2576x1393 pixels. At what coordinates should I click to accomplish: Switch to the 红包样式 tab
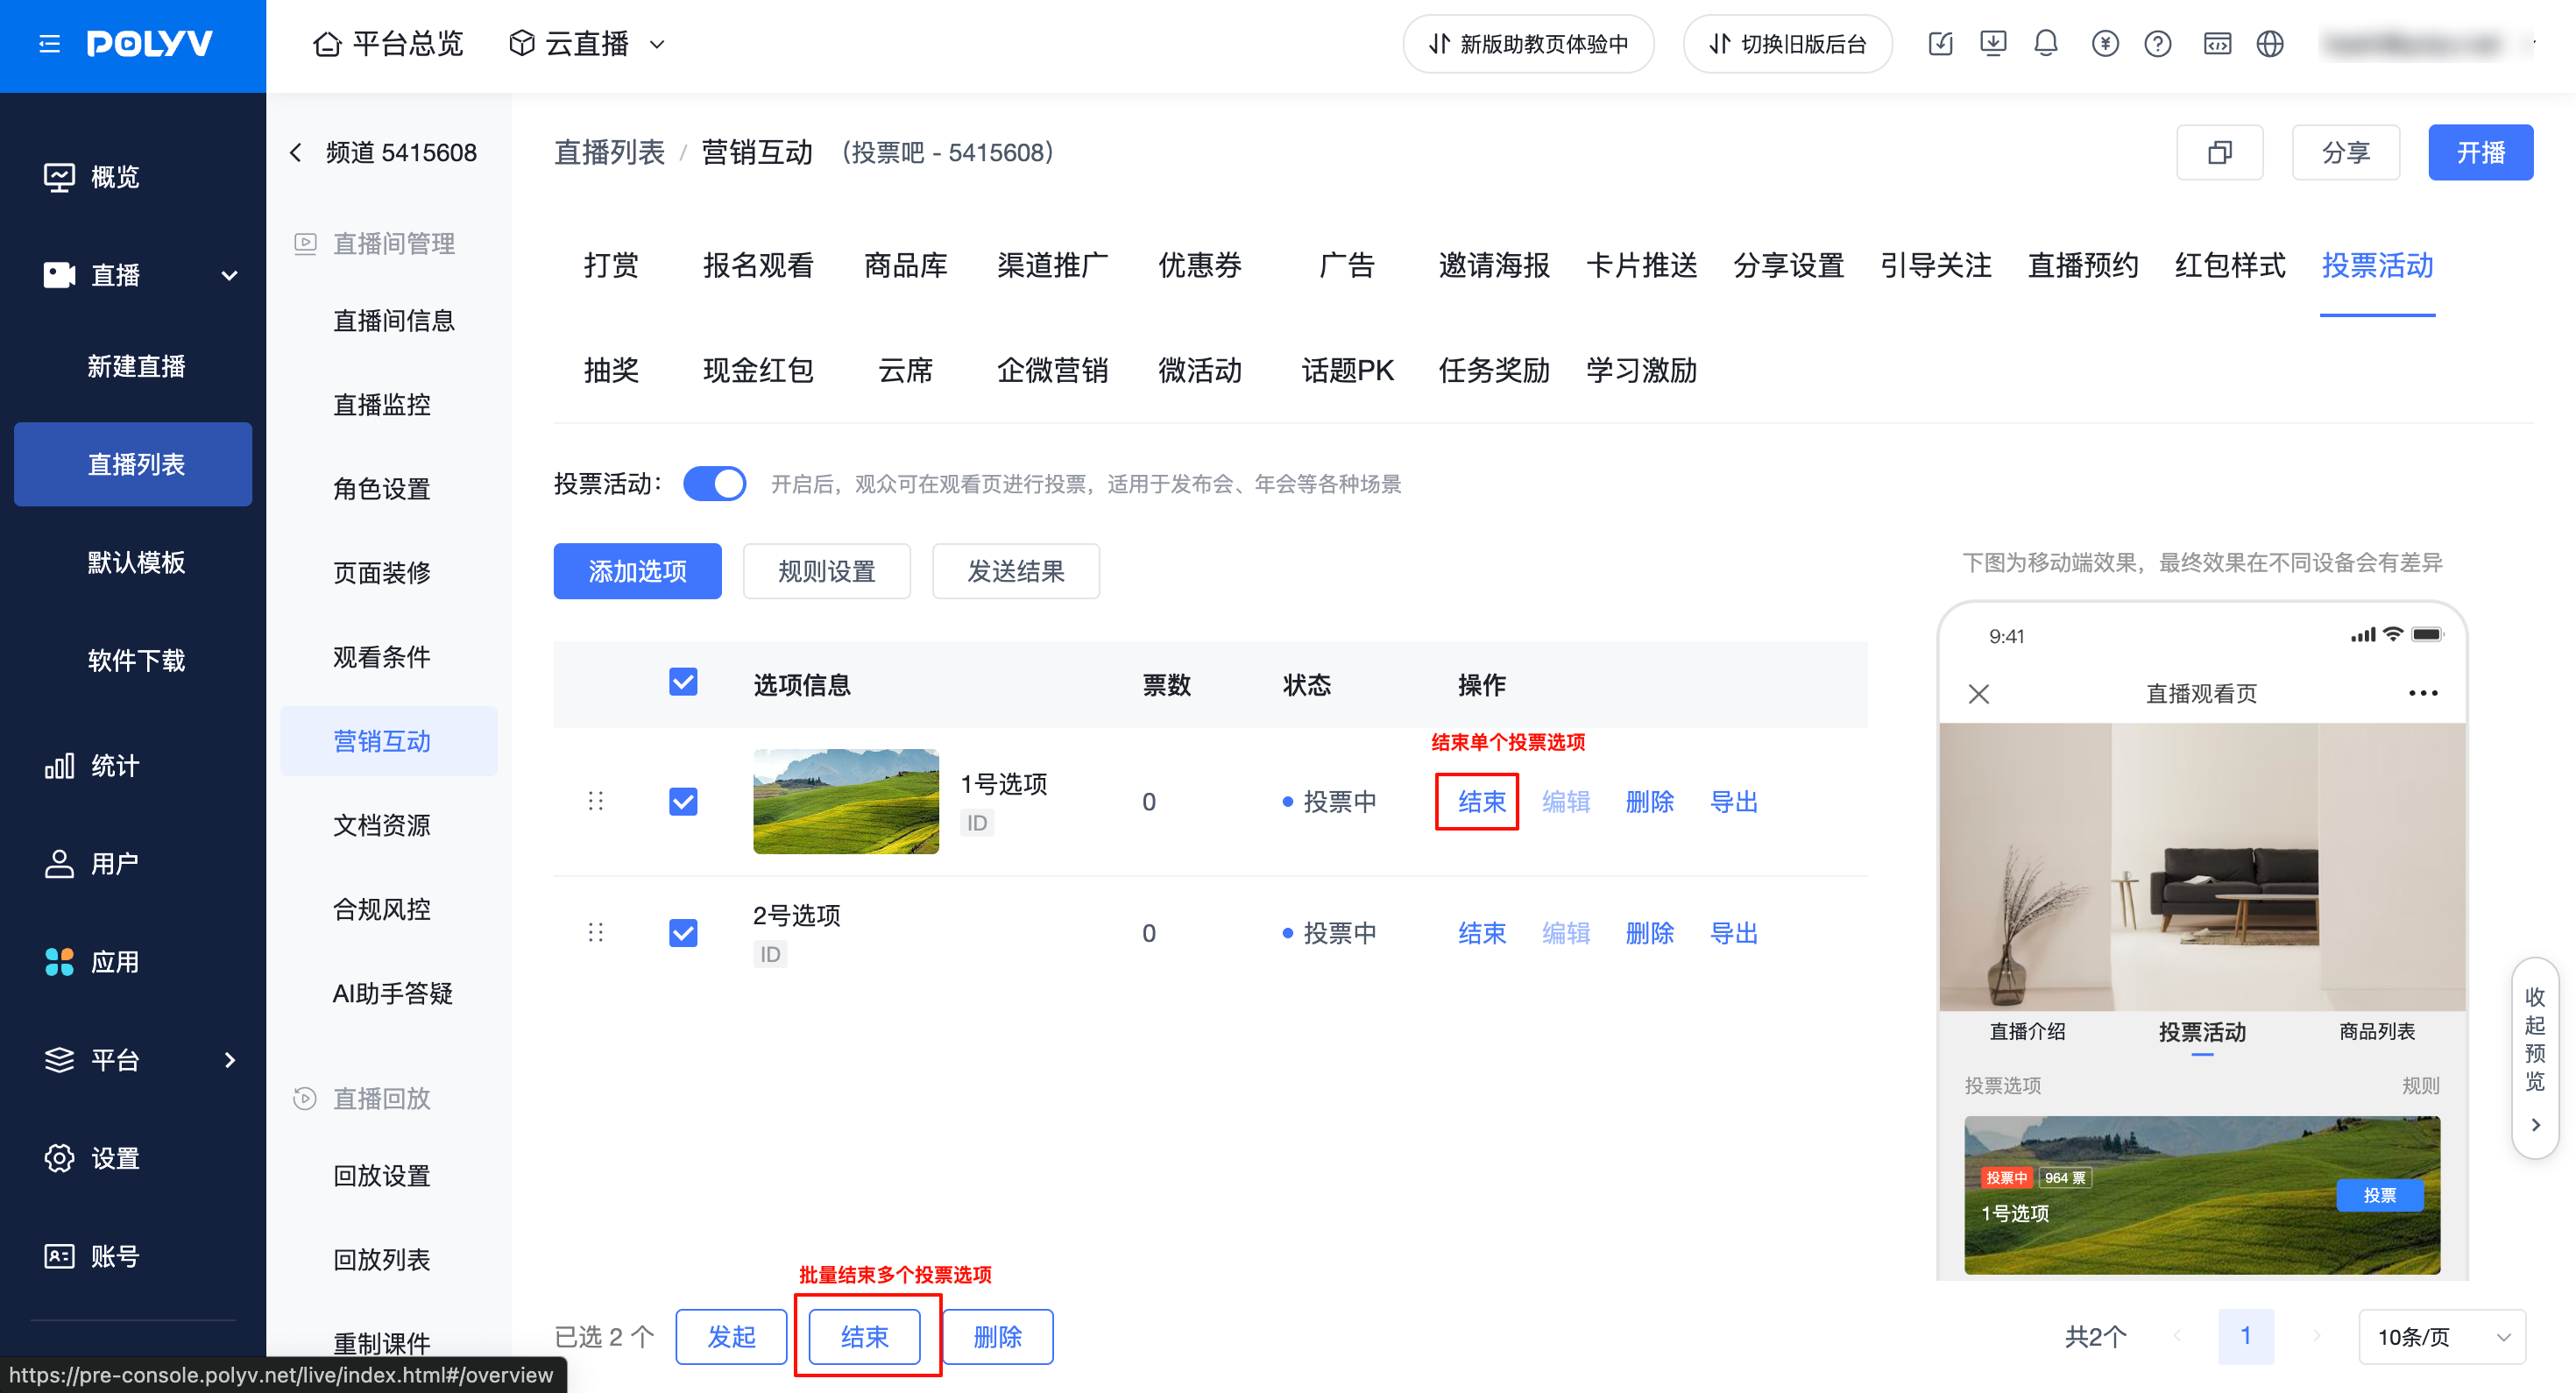2230,265
